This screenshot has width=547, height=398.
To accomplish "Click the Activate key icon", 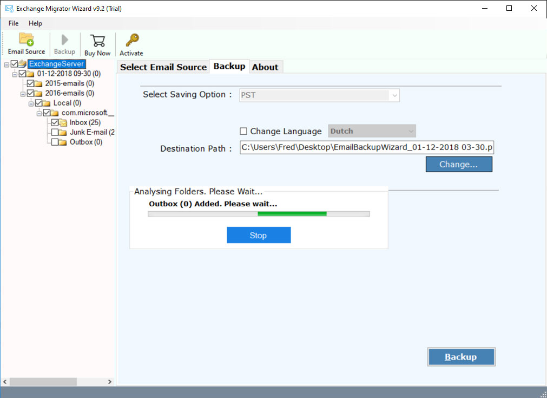I will [x=132, y=40].
